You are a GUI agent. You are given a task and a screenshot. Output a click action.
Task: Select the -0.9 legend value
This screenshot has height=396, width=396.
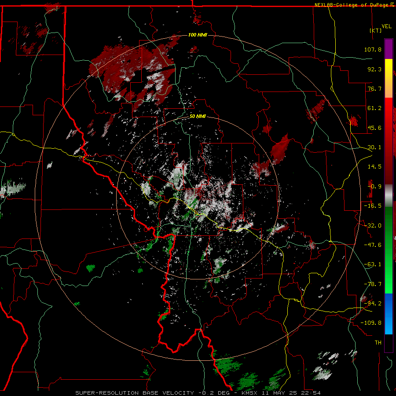tap(374, 187)
